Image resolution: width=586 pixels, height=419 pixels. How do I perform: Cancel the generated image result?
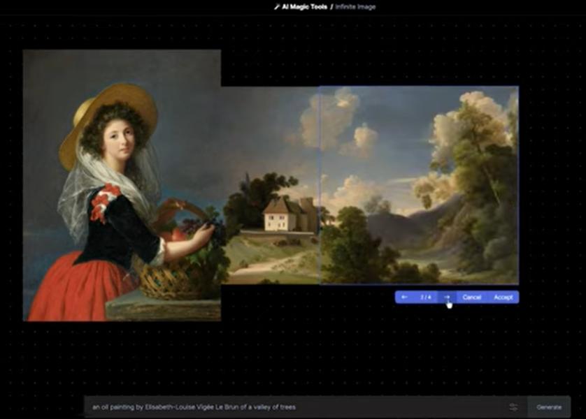471,297
